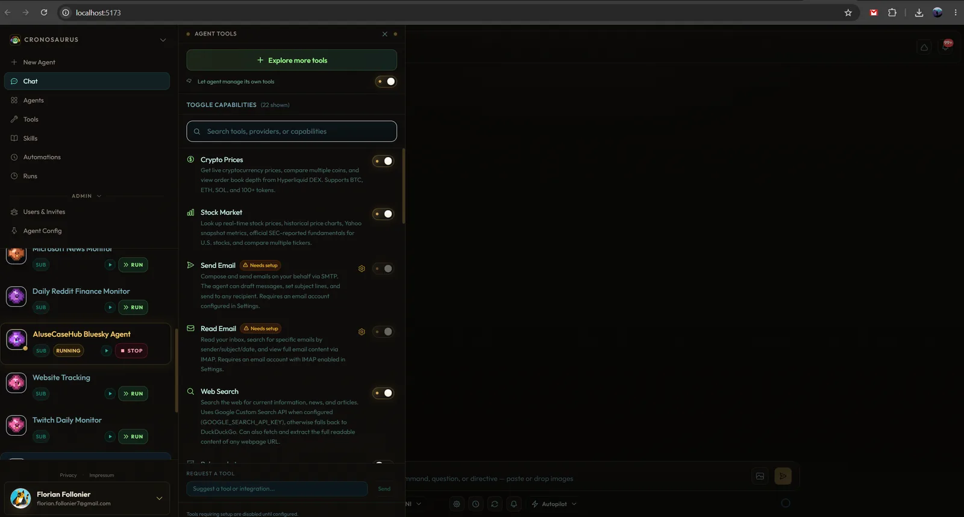Screen dimensions: 964x517
Task: Open the Agents page in the sidebar
Action: (x=87, y=101)
